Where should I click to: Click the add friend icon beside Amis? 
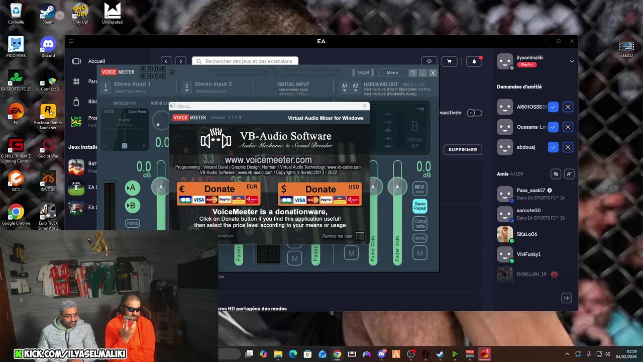pos(569,174)
